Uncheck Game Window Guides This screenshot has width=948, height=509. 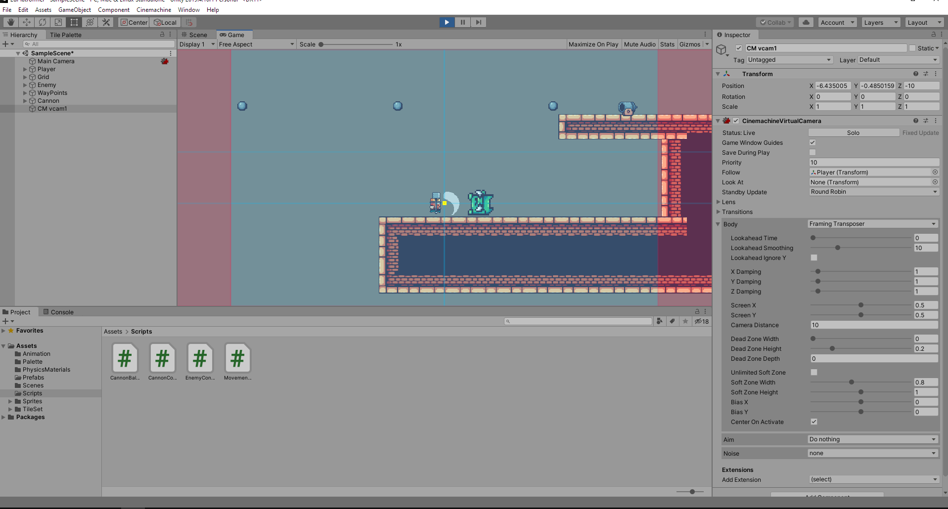coord(813,142)
